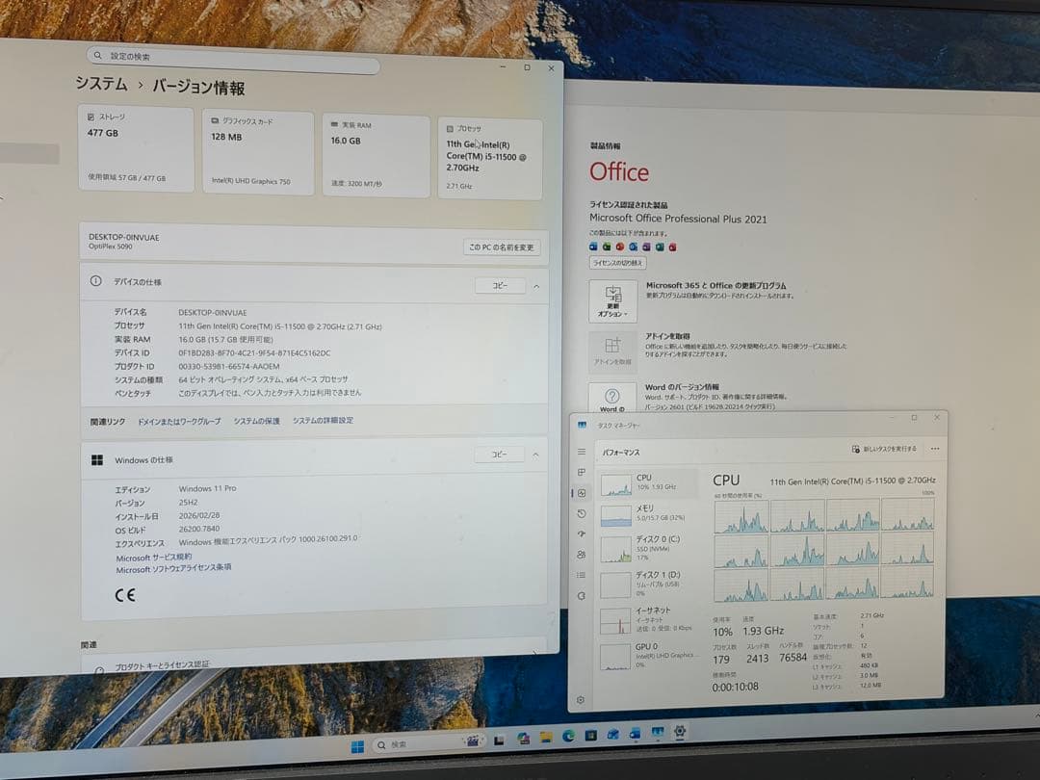Open Processes page in Task Manager sidebar

pos(581,472)
